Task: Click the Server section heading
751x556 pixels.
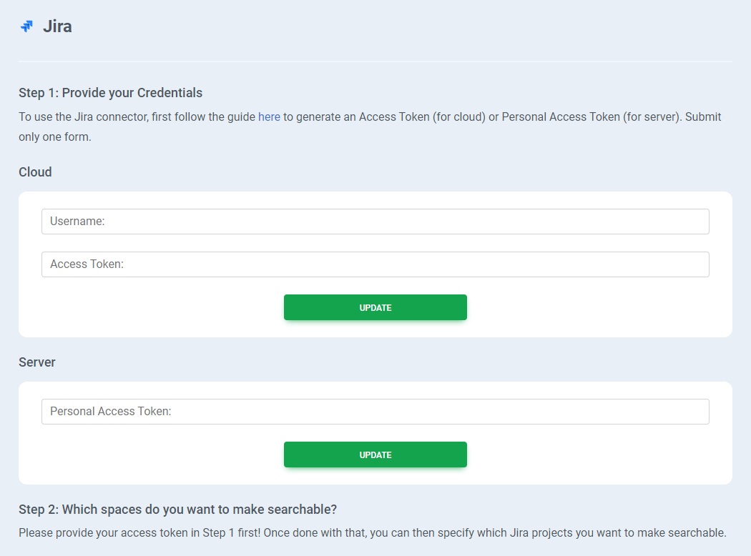Action: point(36,362)
